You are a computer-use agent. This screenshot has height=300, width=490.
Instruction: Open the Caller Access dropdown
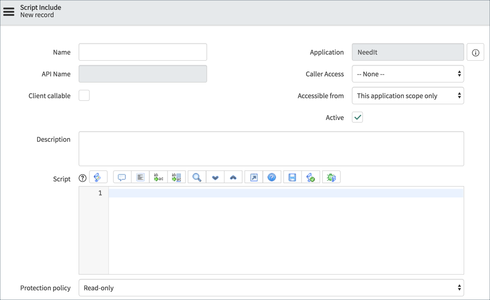tap(408, 74)
